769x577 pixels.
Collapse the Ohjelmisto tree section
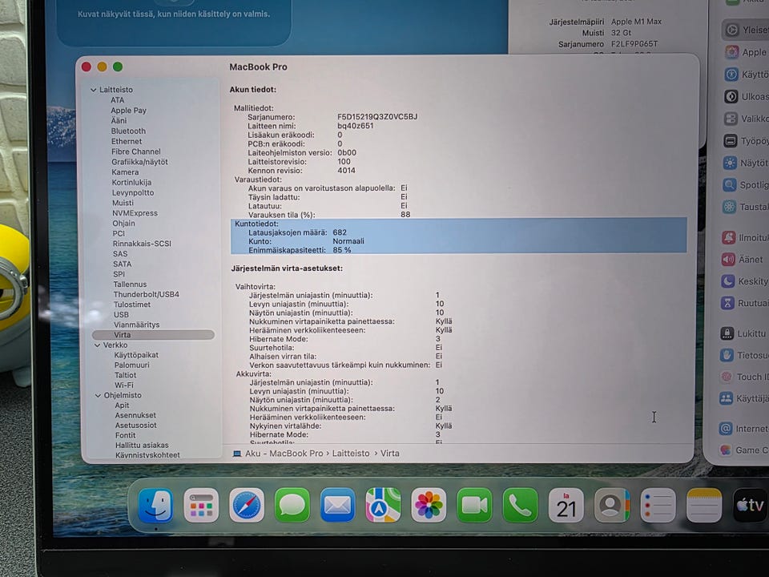click(98, 395)
